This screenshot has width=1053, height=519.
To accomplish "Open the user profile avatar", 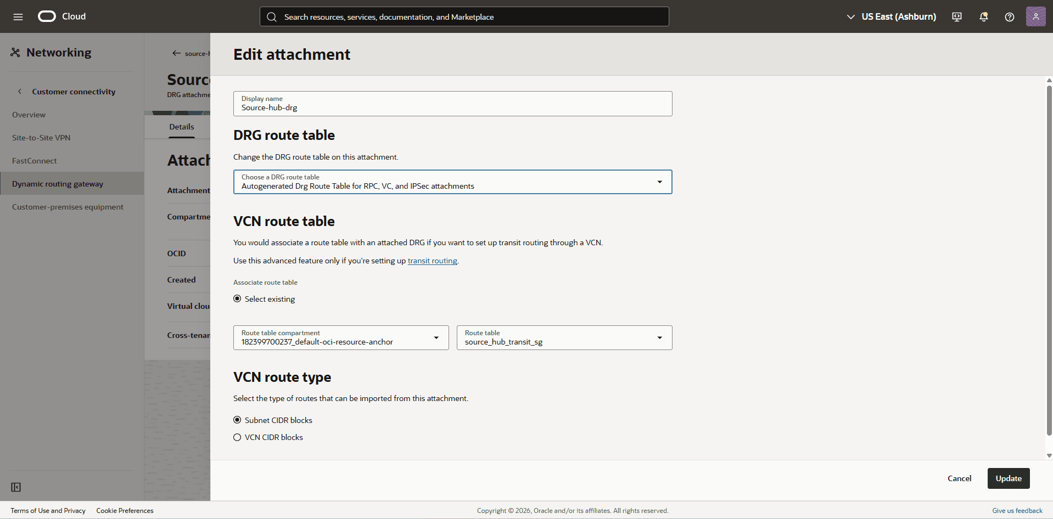I will (x=1035, y=16).
